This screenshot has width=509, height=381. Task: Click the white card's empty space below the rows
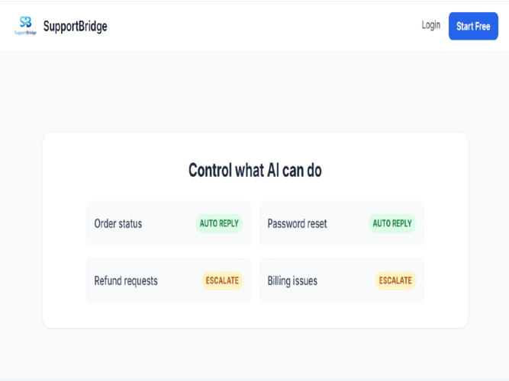pos(255,315)
